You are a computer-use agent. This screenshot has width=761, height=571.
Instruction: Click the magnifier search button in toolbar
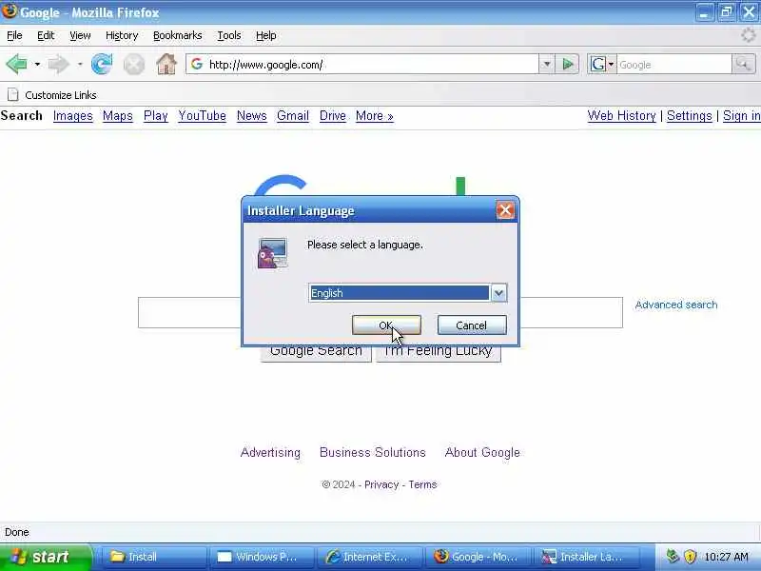[x=743, y=64]
